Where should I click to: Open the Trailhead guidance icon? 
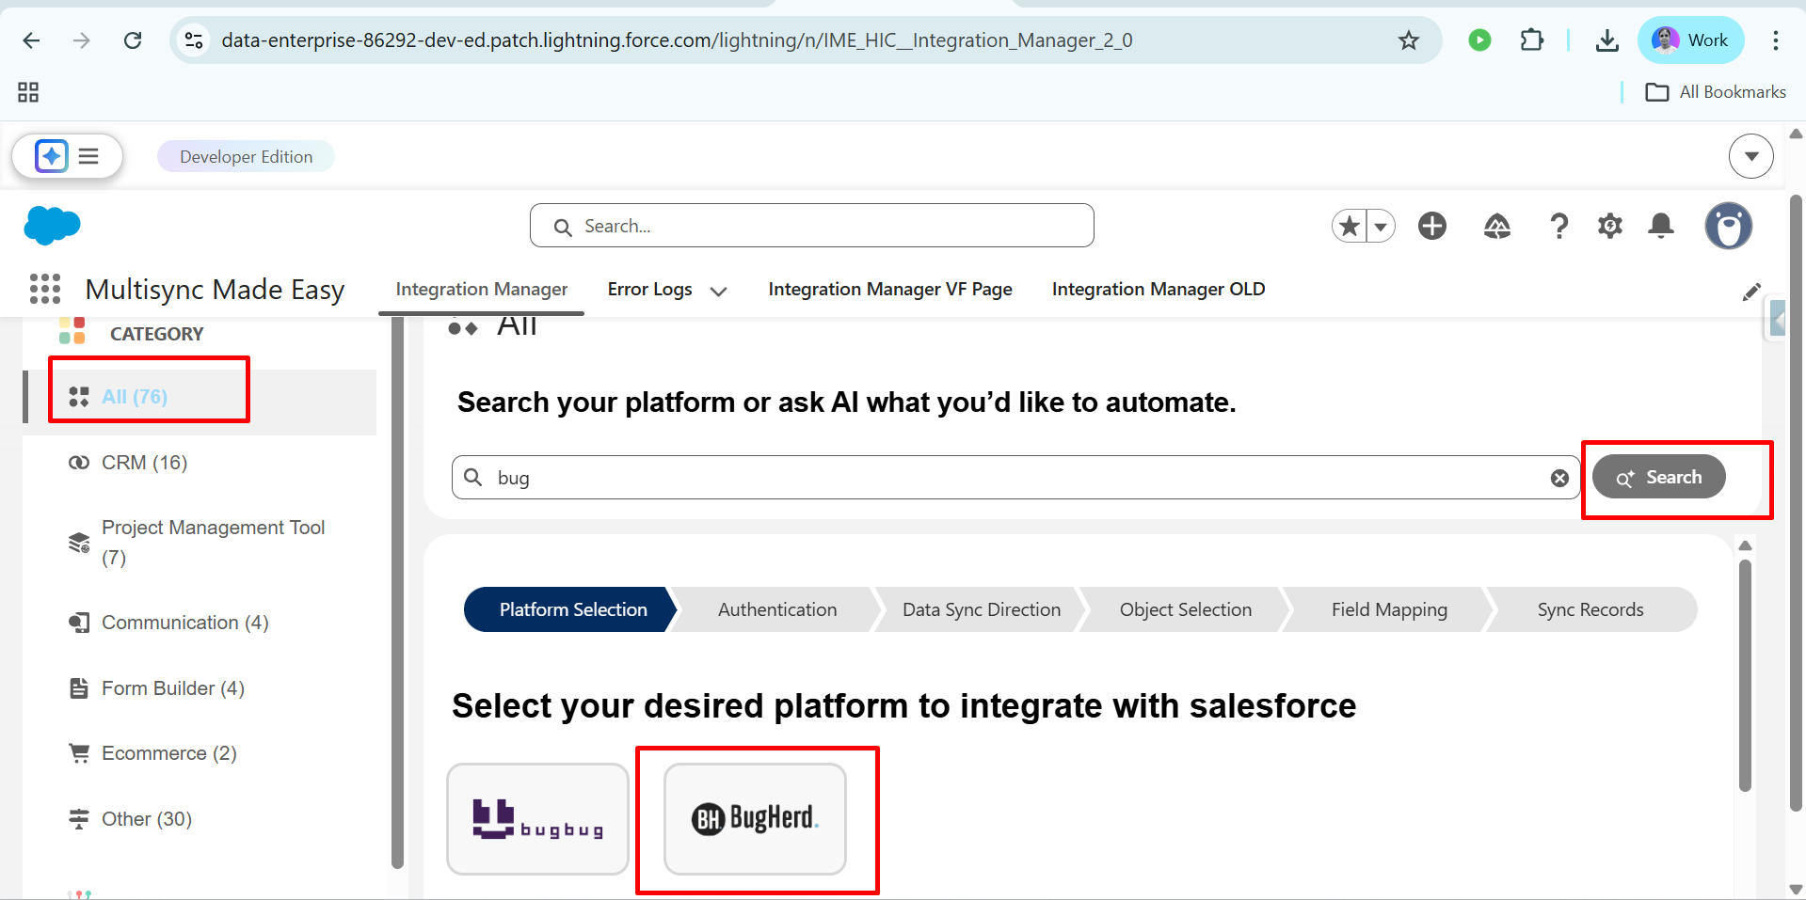pos(1496,226)
